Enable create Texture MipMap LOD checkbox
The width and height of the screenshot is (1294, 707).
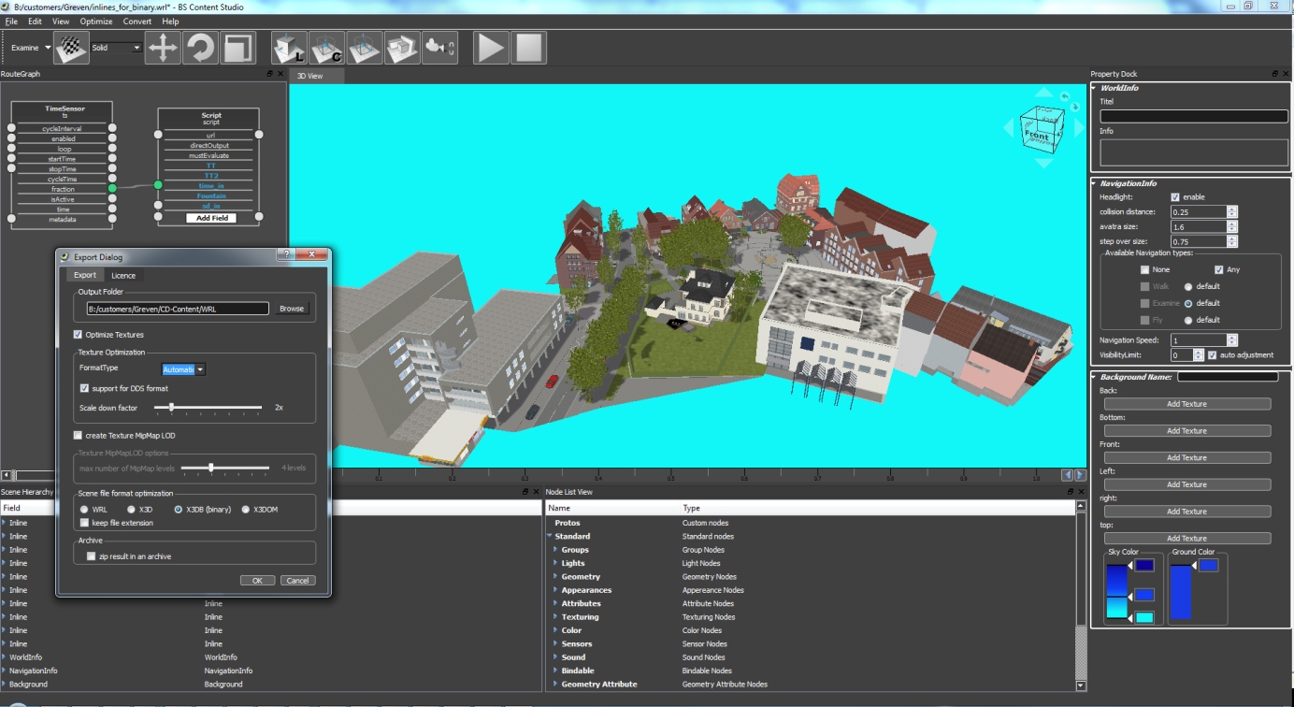pos(79,436)
